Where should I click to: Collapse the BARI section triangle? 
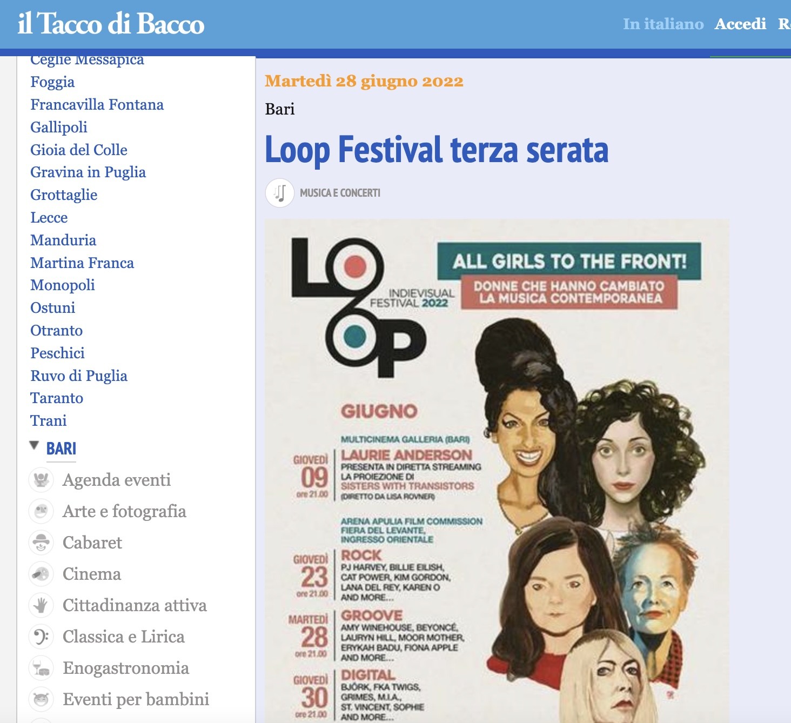coord(34,446)
